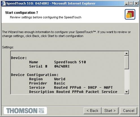Image resolution: width=140 pixels, height=117 pixels.
Task: Click the Provider value 'Basic'
Action: click(60, 83)
